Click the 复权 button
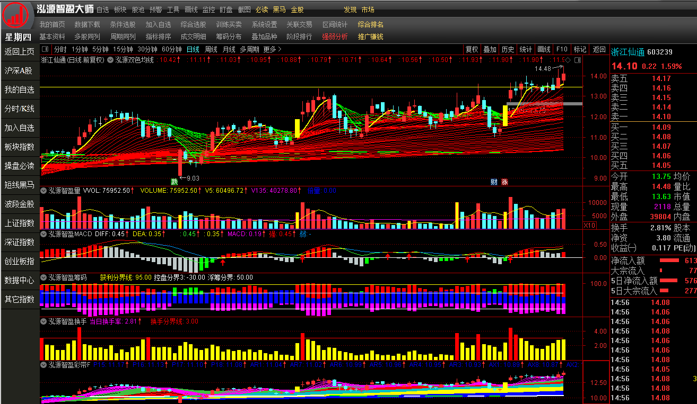Viewport: 697px width, 404px height. [x=472, y=49]
